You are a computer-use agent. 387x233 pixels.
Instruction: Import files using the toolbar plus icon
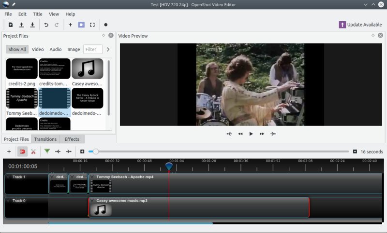[x=70, y=25]
